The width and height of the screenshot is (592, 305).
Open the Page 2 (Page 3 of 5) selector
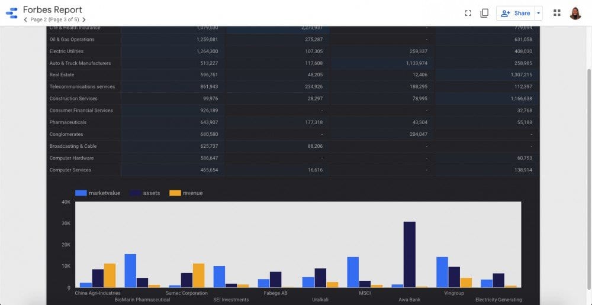pyautogui.click(x=54, y=20)
